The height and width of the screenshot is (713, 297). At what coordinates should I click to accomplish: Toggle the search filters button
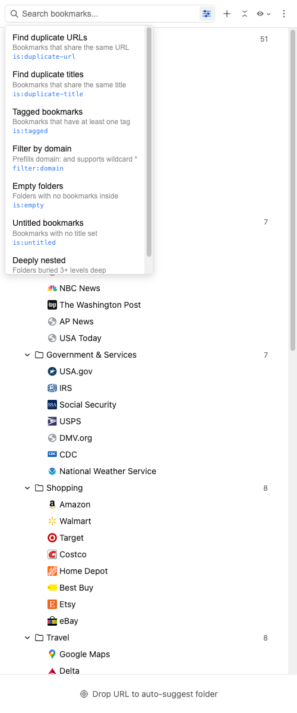[206, 14]
